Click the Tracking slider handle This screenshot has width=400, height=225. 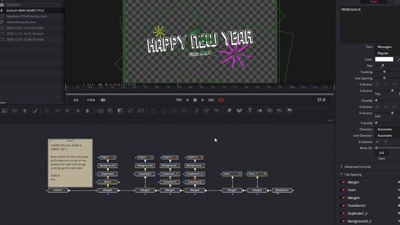[384, 72]
